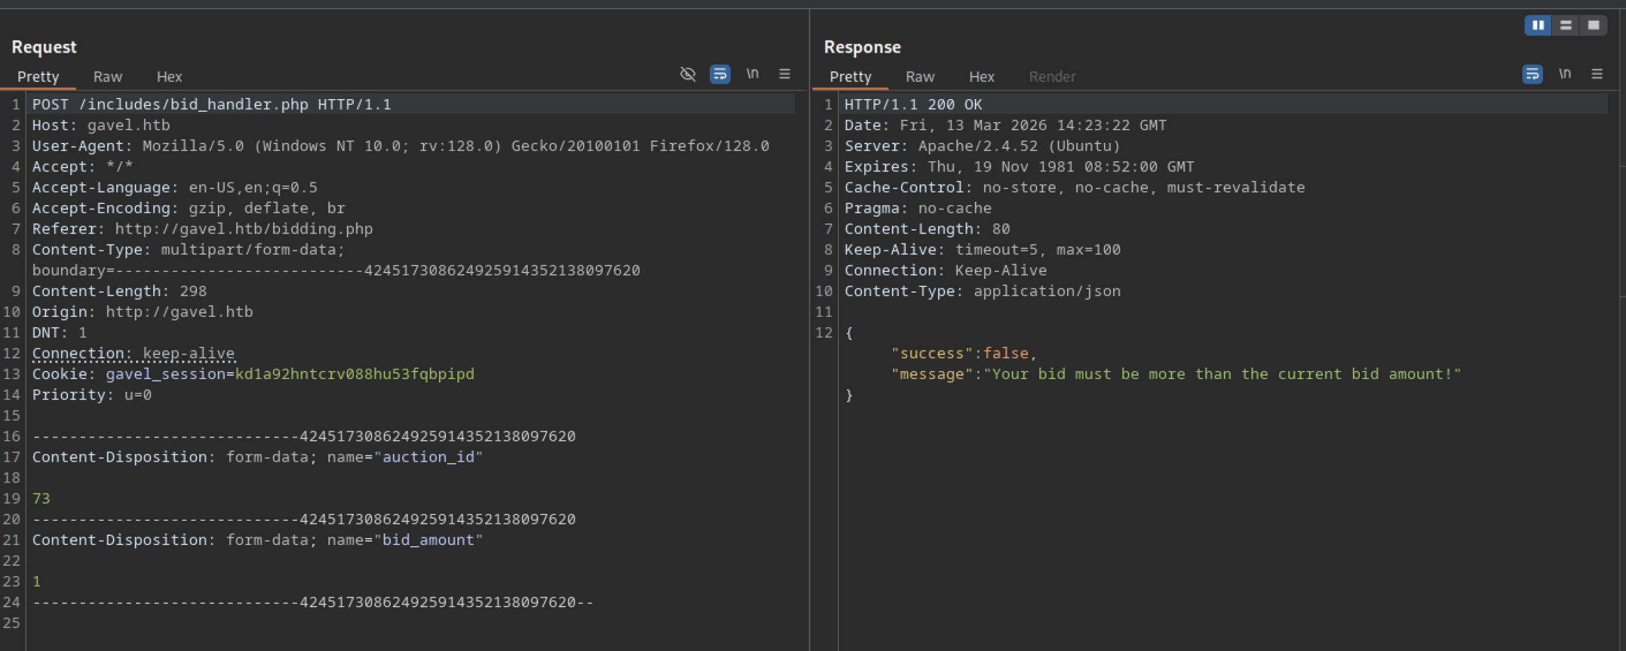1626x651 pixels.
Task: Switch to combined tabbed layout icon
Action: click(1594, 25)
